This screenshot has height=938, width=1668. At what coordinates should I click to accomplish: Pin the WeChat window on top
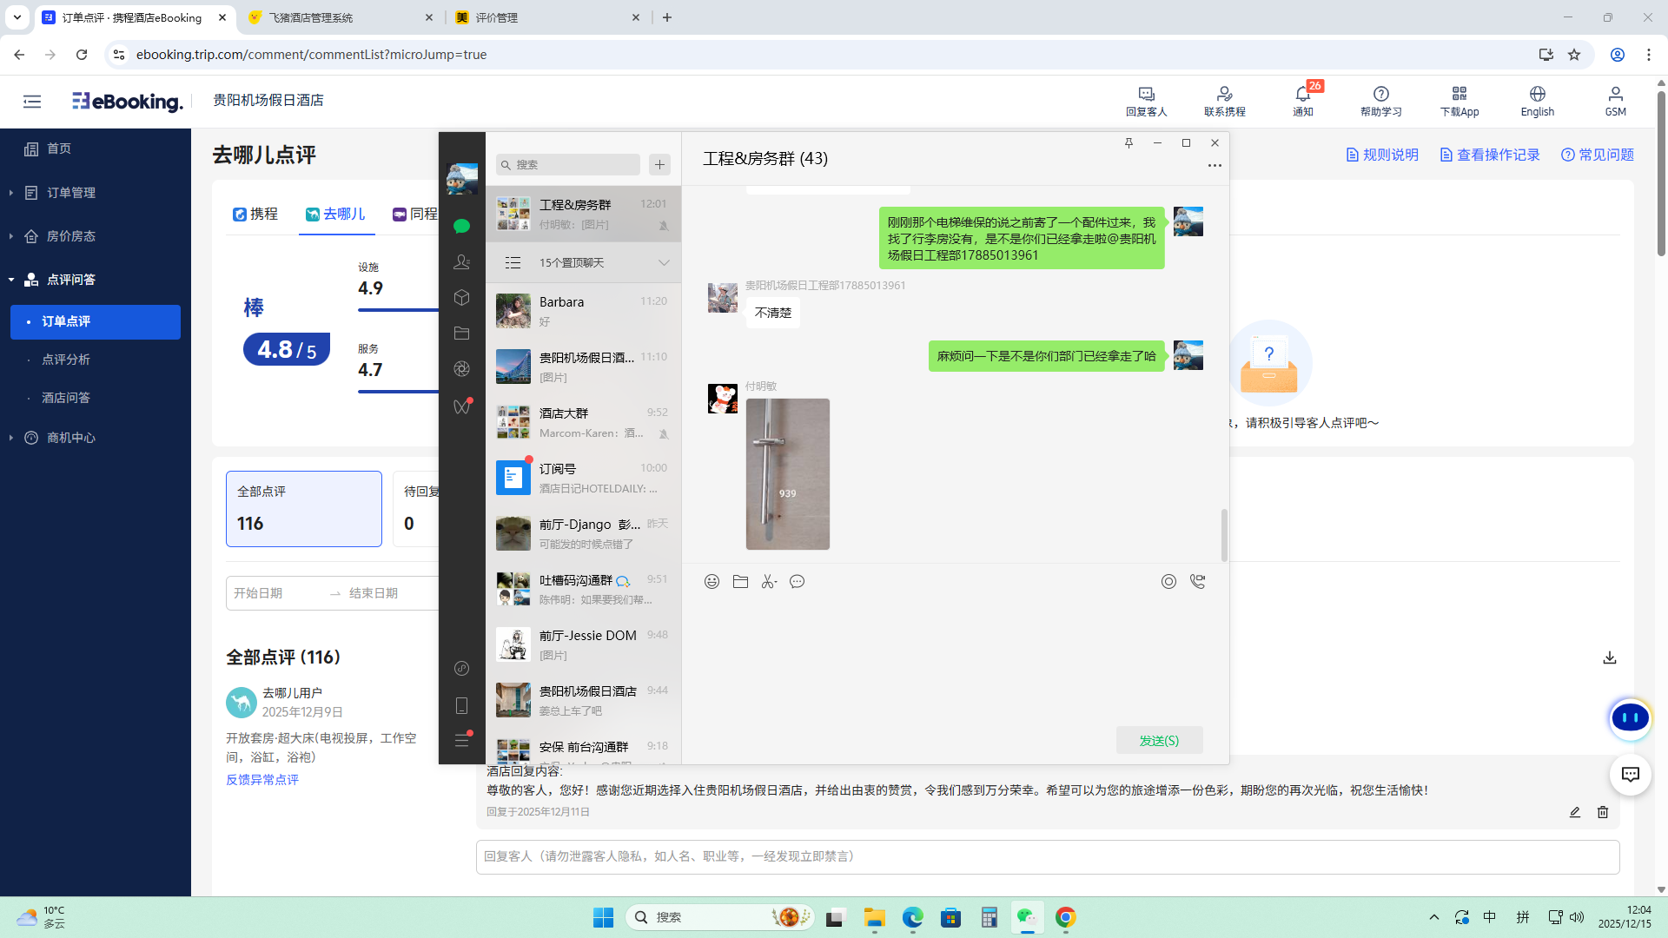(1129, 143)
